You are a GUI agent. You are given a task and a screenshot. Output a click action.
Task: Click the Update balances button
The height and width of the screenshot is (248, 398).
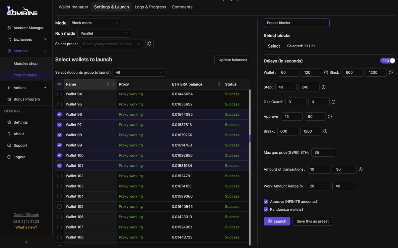[x=232, y=60]
